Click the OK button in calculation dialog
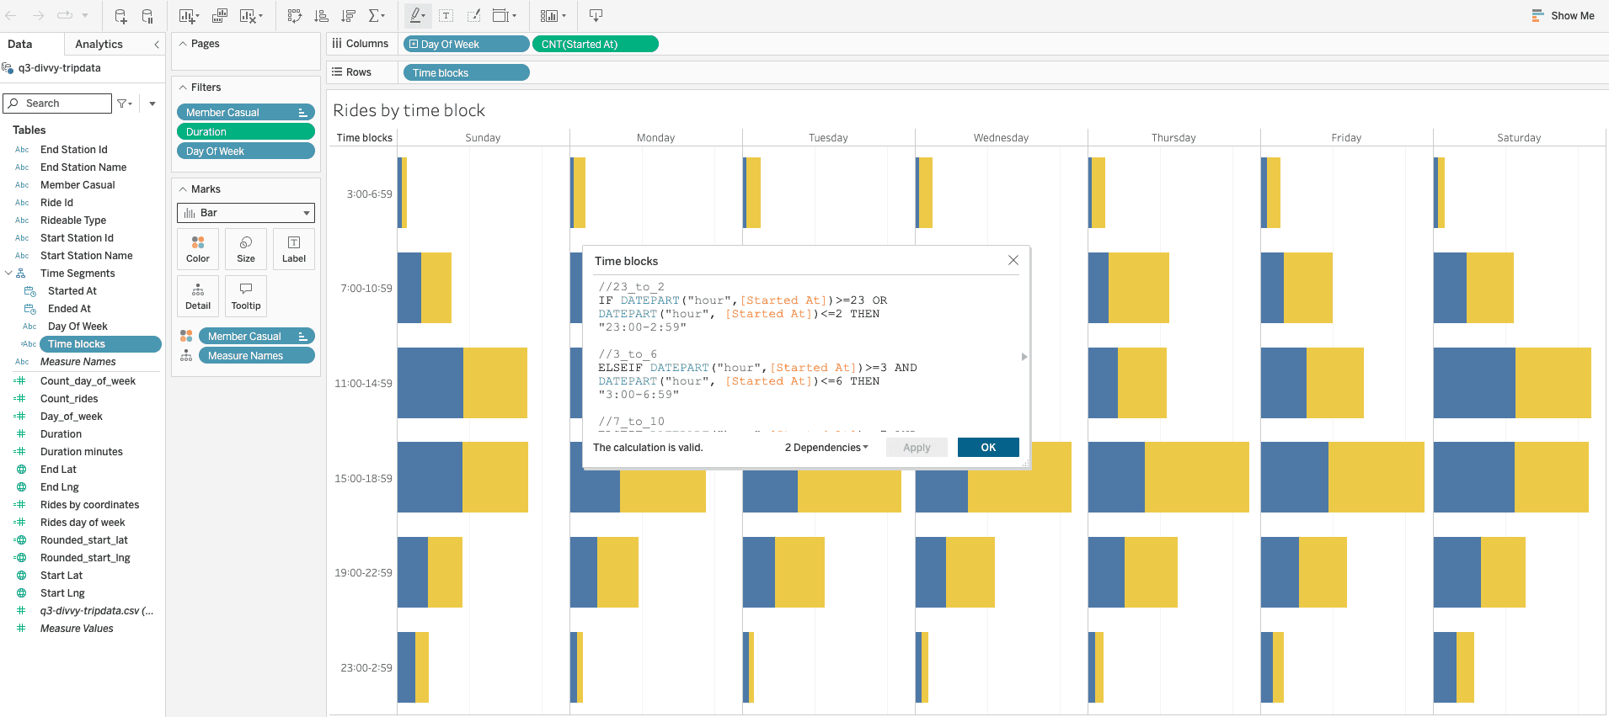 pos(988,448)
